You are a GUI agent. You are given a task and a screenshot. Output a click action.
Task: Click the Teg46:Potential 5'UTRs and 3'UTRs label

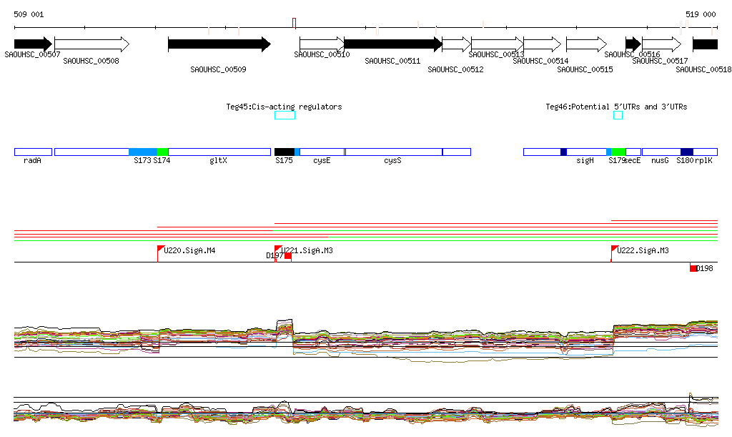point(616,107)
